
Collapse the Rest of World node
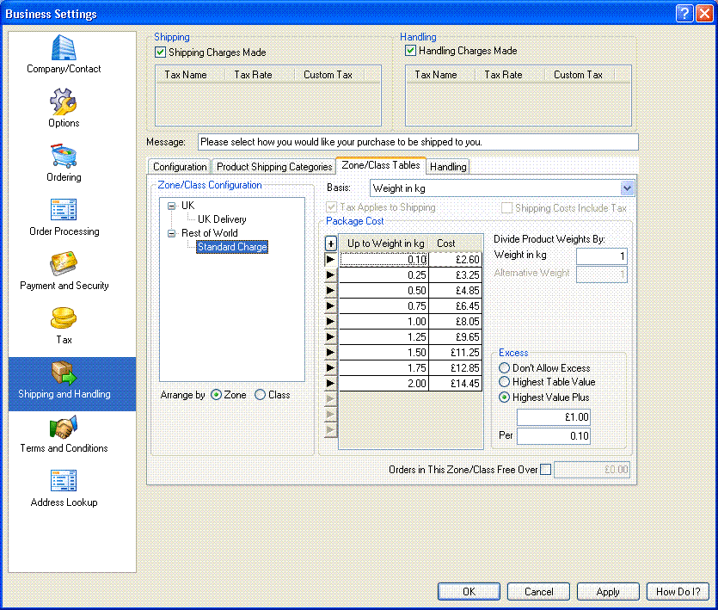click(x=171, y=233)
